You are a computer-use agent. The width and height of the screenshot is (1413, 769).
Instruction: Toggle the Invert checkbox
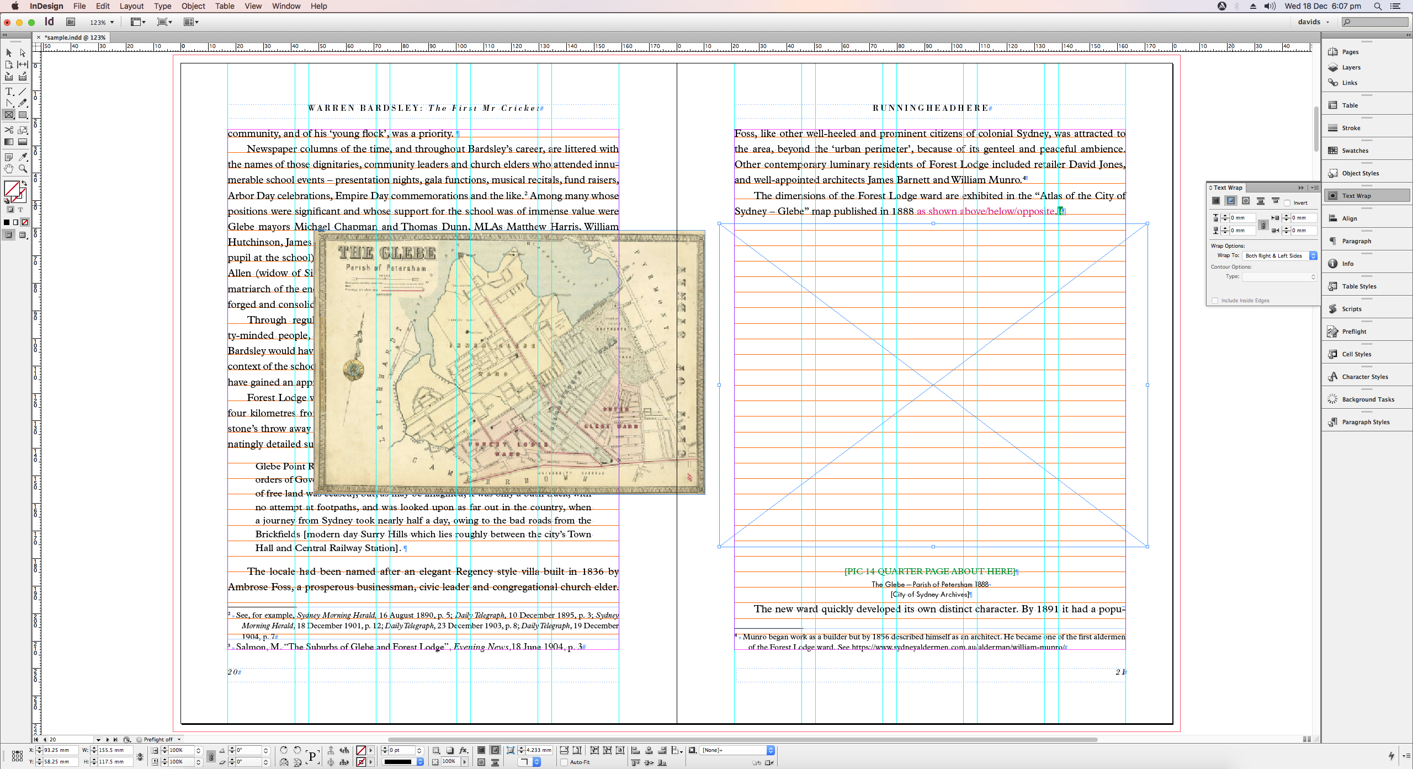click(1287, 203)
